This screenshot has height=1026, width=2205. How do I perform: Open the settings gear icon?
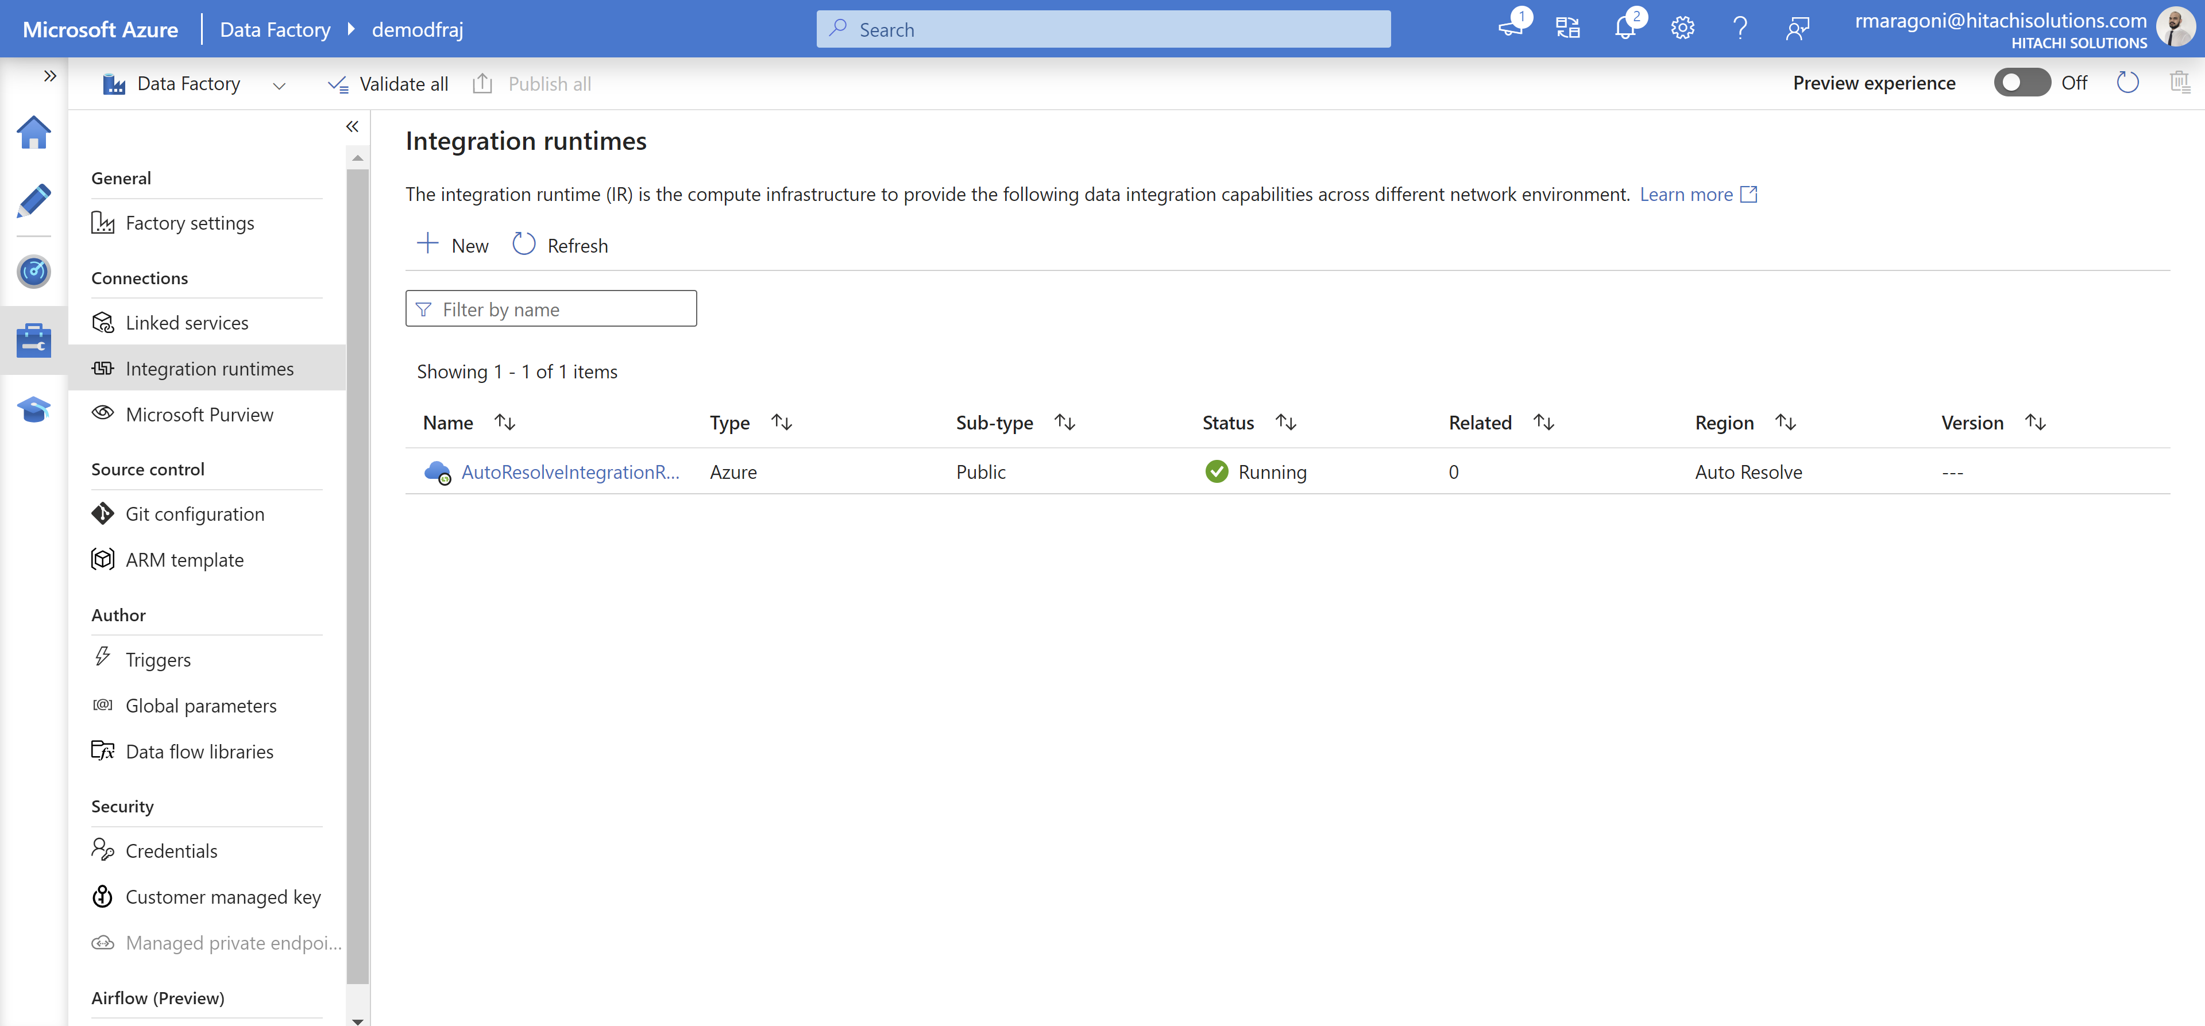(1682, 29)
